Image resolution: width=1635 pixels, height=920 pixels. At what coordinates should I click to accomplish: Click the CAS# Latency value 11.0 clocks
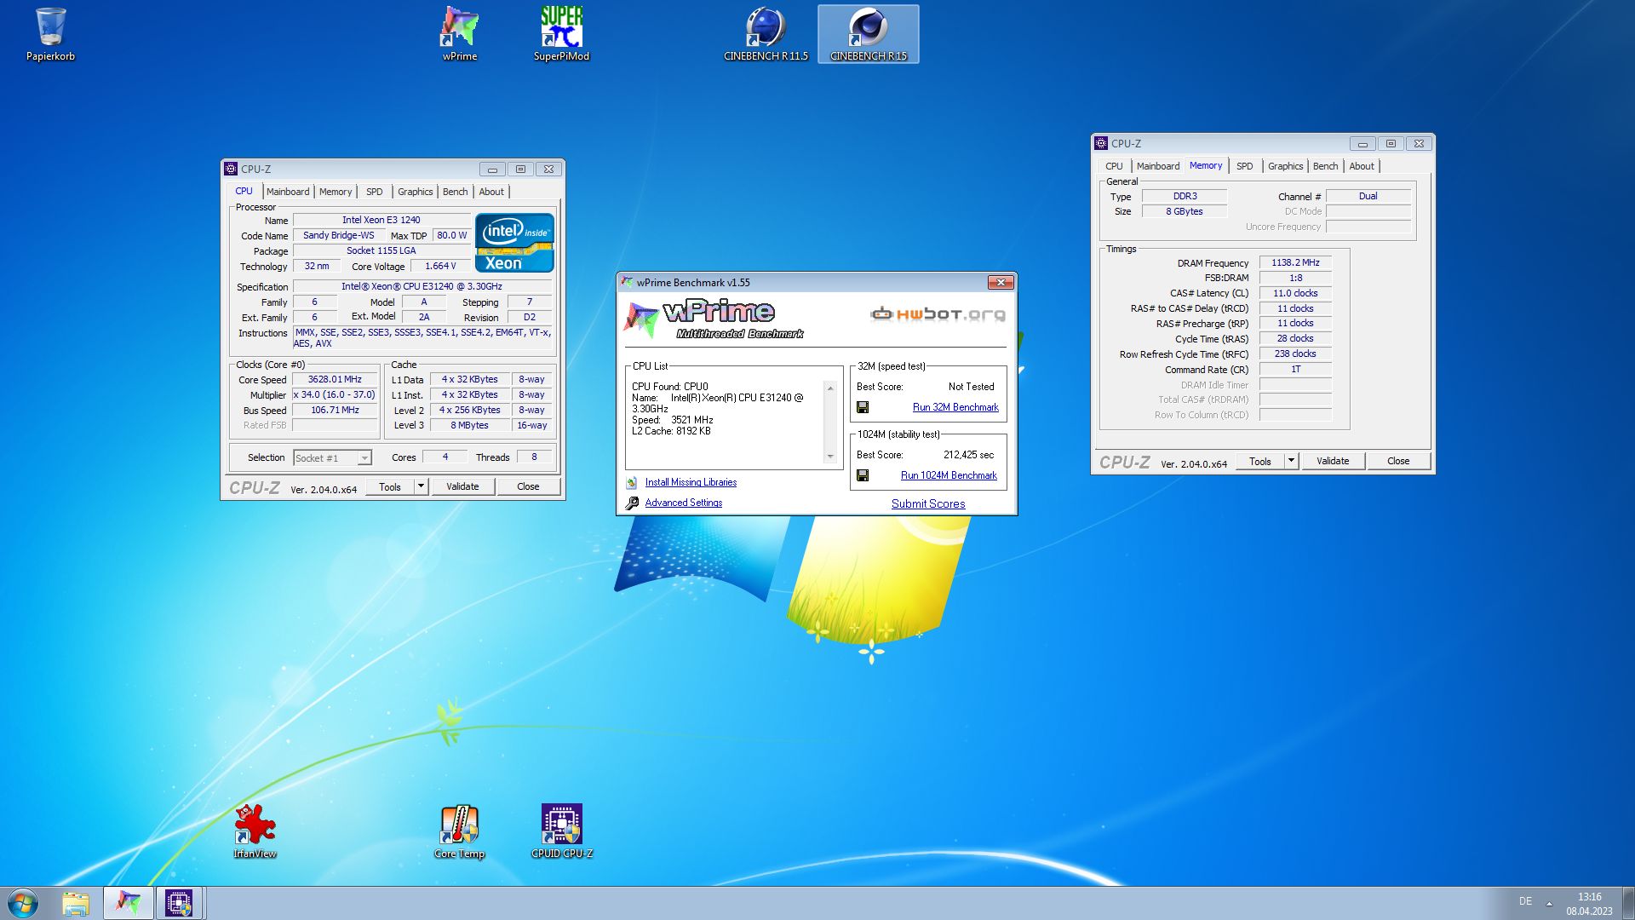click(x=1295, y=293)
